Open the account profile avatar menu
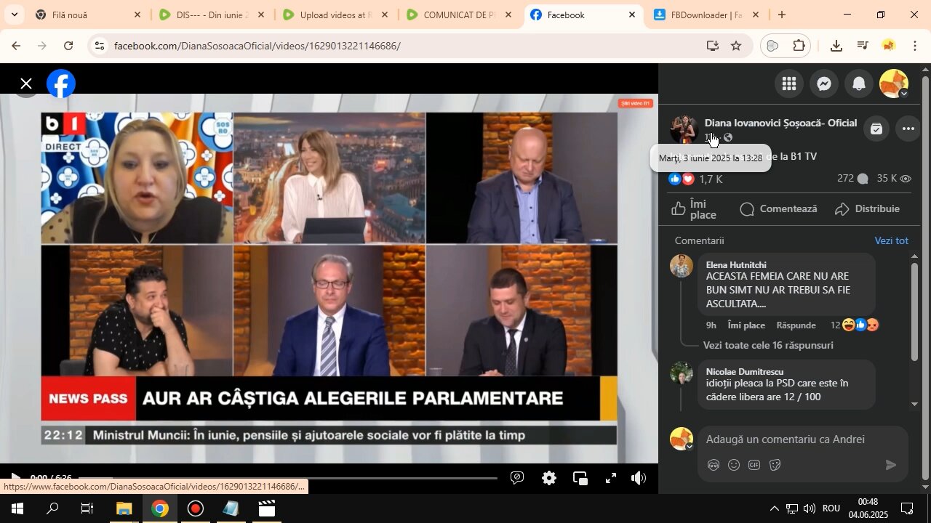931x523 pixels. point(894,84)
